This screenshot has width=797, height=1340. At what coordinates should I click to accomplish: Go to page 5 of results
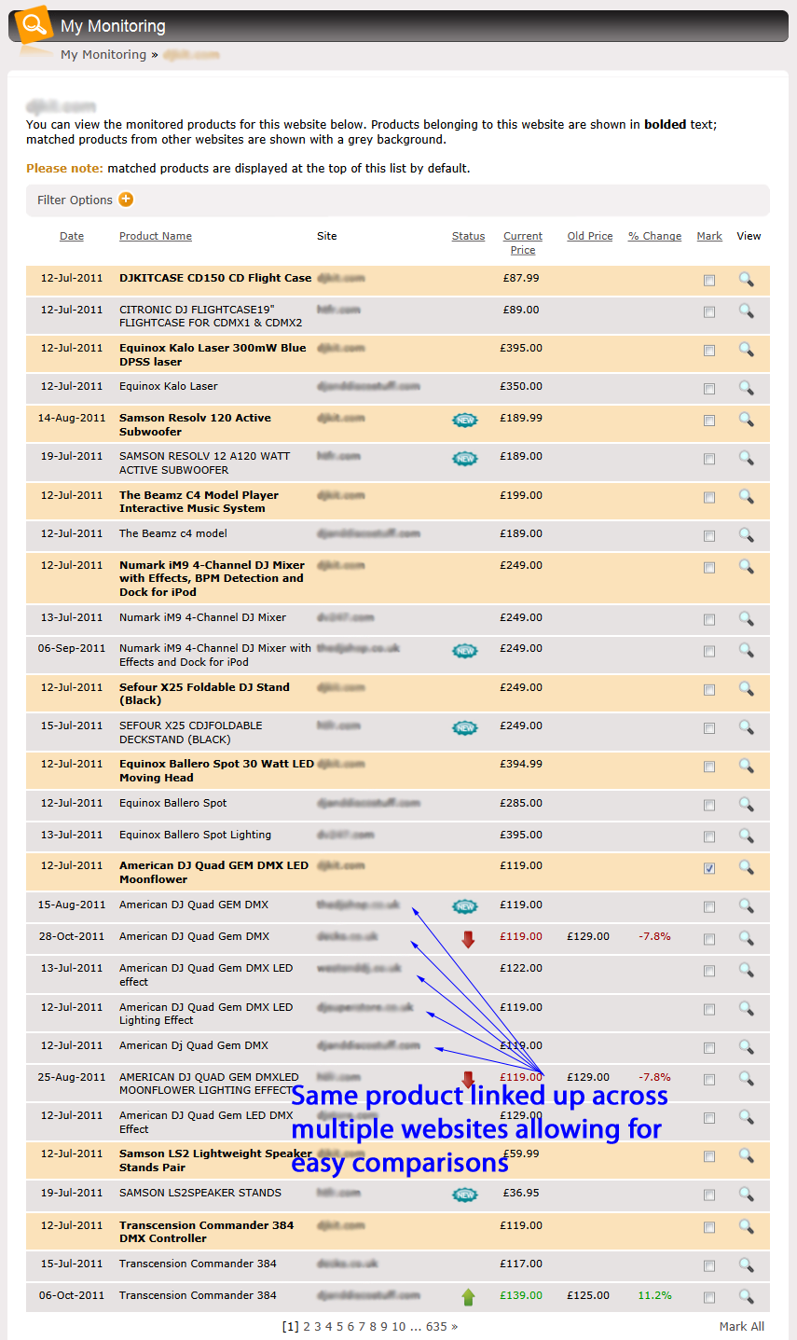[340, 1326]
